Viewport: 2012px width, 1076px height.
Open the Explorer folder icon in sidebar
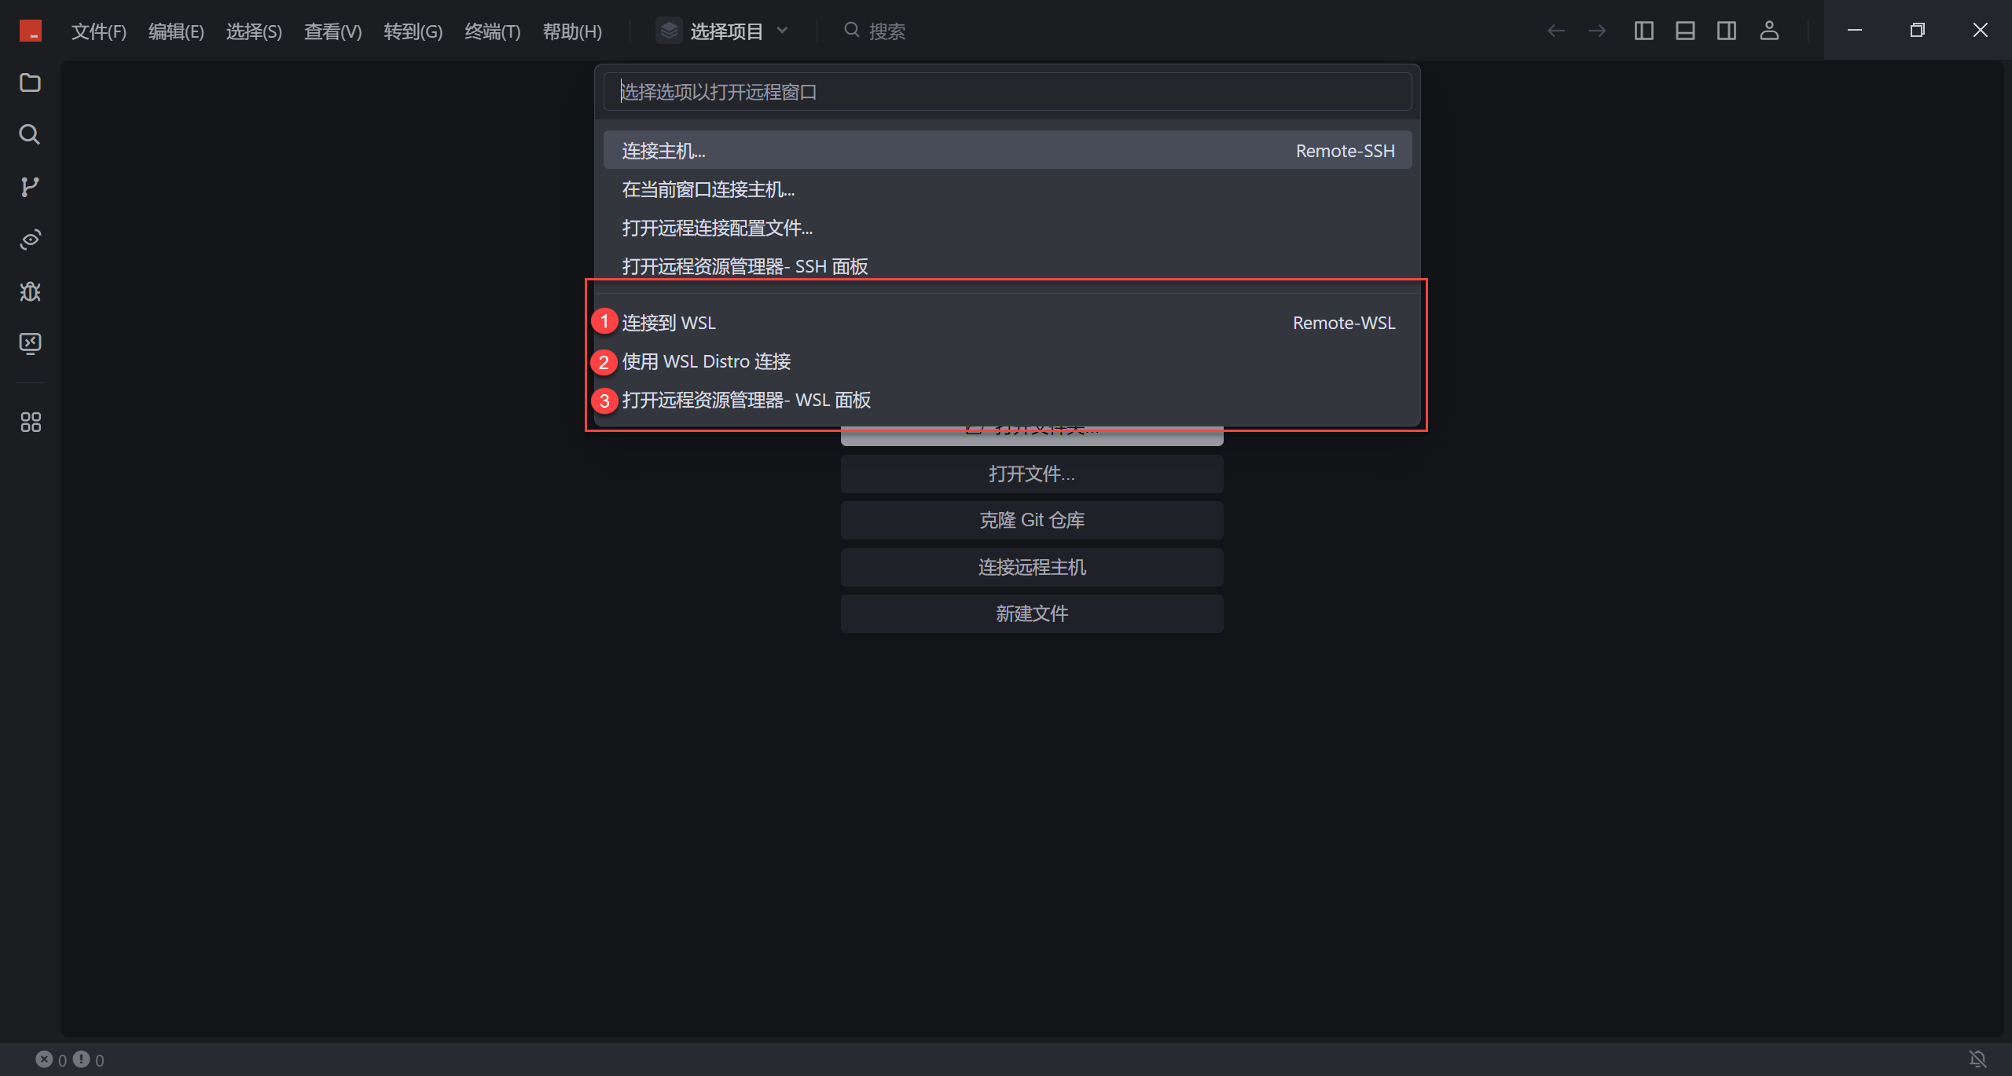click(30, 82)
